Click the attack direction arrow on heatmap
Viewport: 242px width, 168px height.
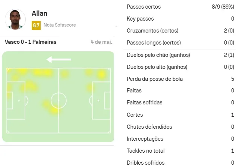pyautogui.click(x=59, y=59)
